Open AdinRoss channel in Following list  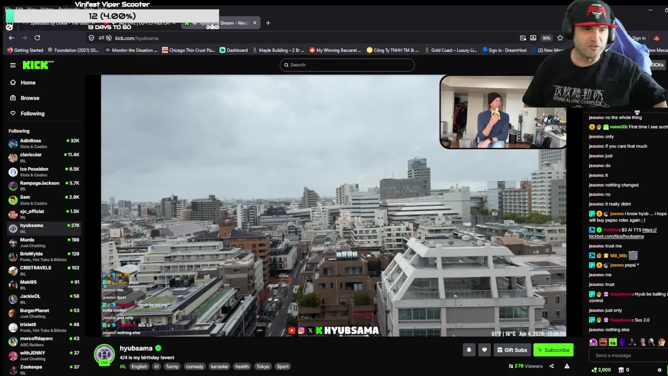pos(44,143)
